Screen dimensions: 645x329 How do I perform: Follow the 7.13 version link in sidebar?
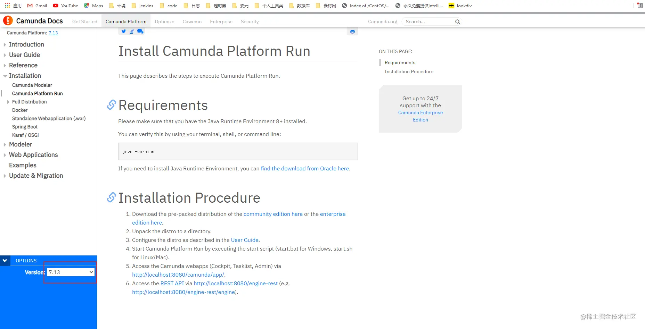coord(53,33)
